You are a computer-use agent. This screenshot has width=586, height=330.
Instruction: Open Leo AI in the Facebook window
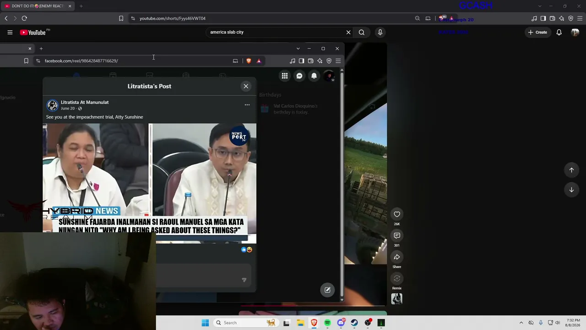pyautogui.click(x=320, y=61)
